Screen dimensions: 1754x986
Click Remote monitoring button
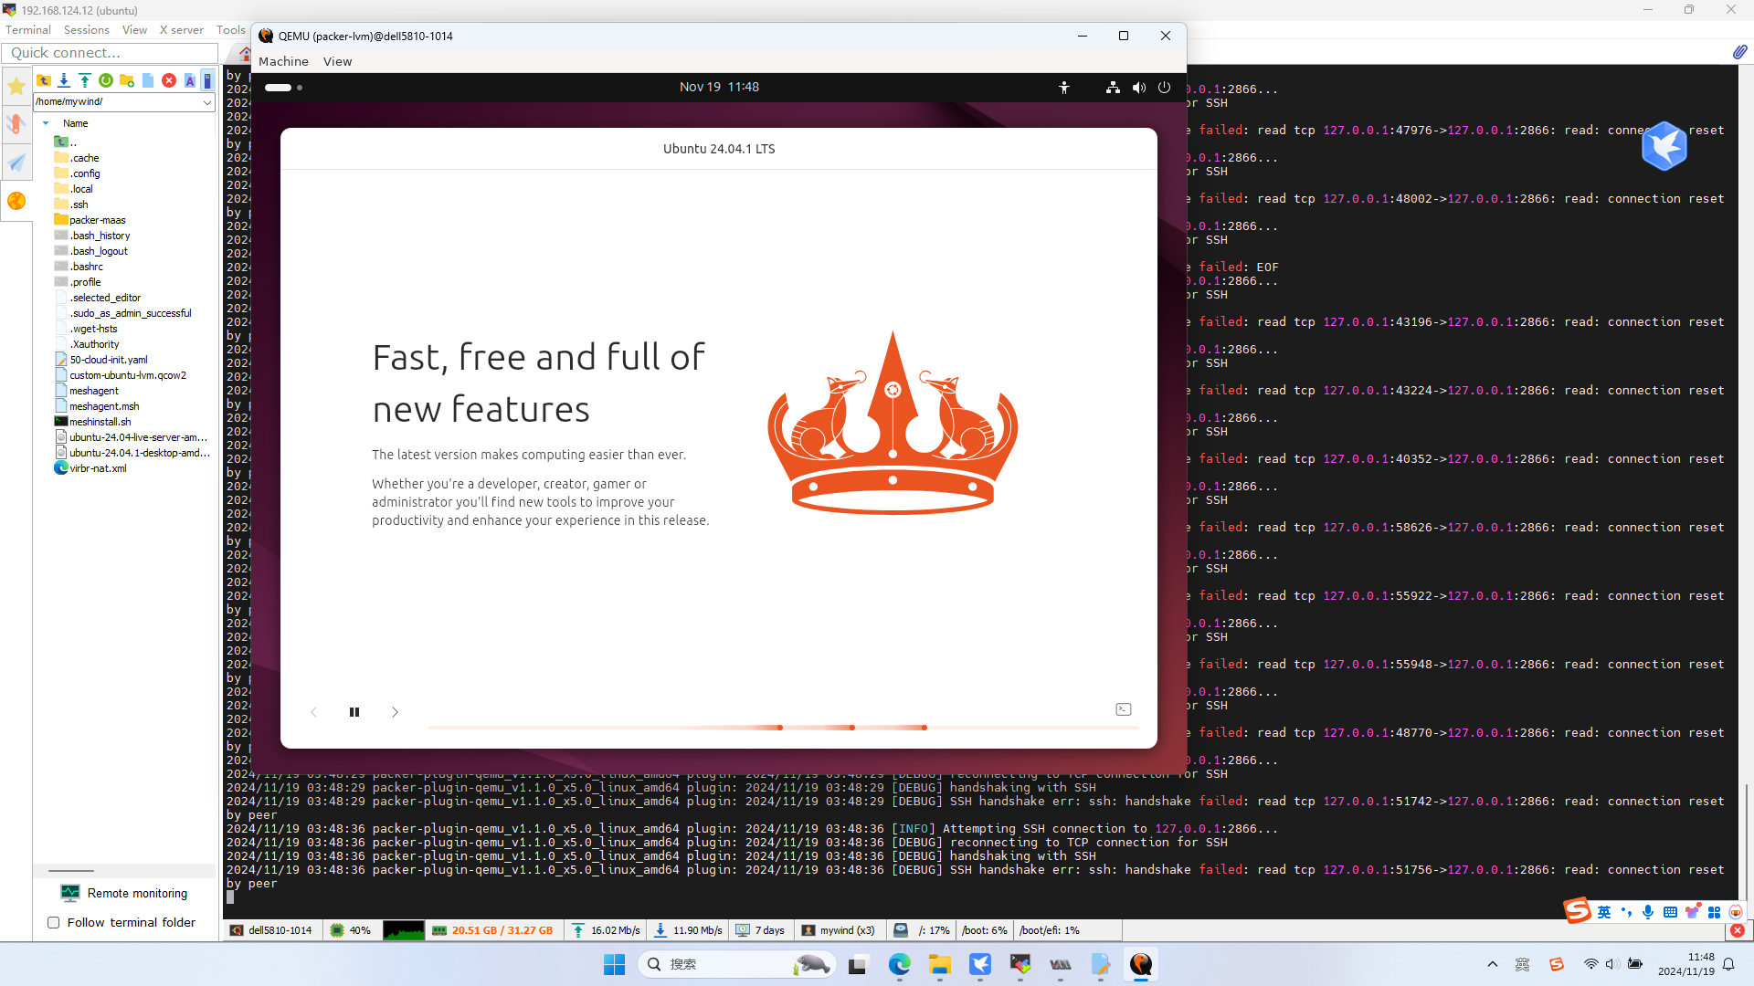[125, 893]
